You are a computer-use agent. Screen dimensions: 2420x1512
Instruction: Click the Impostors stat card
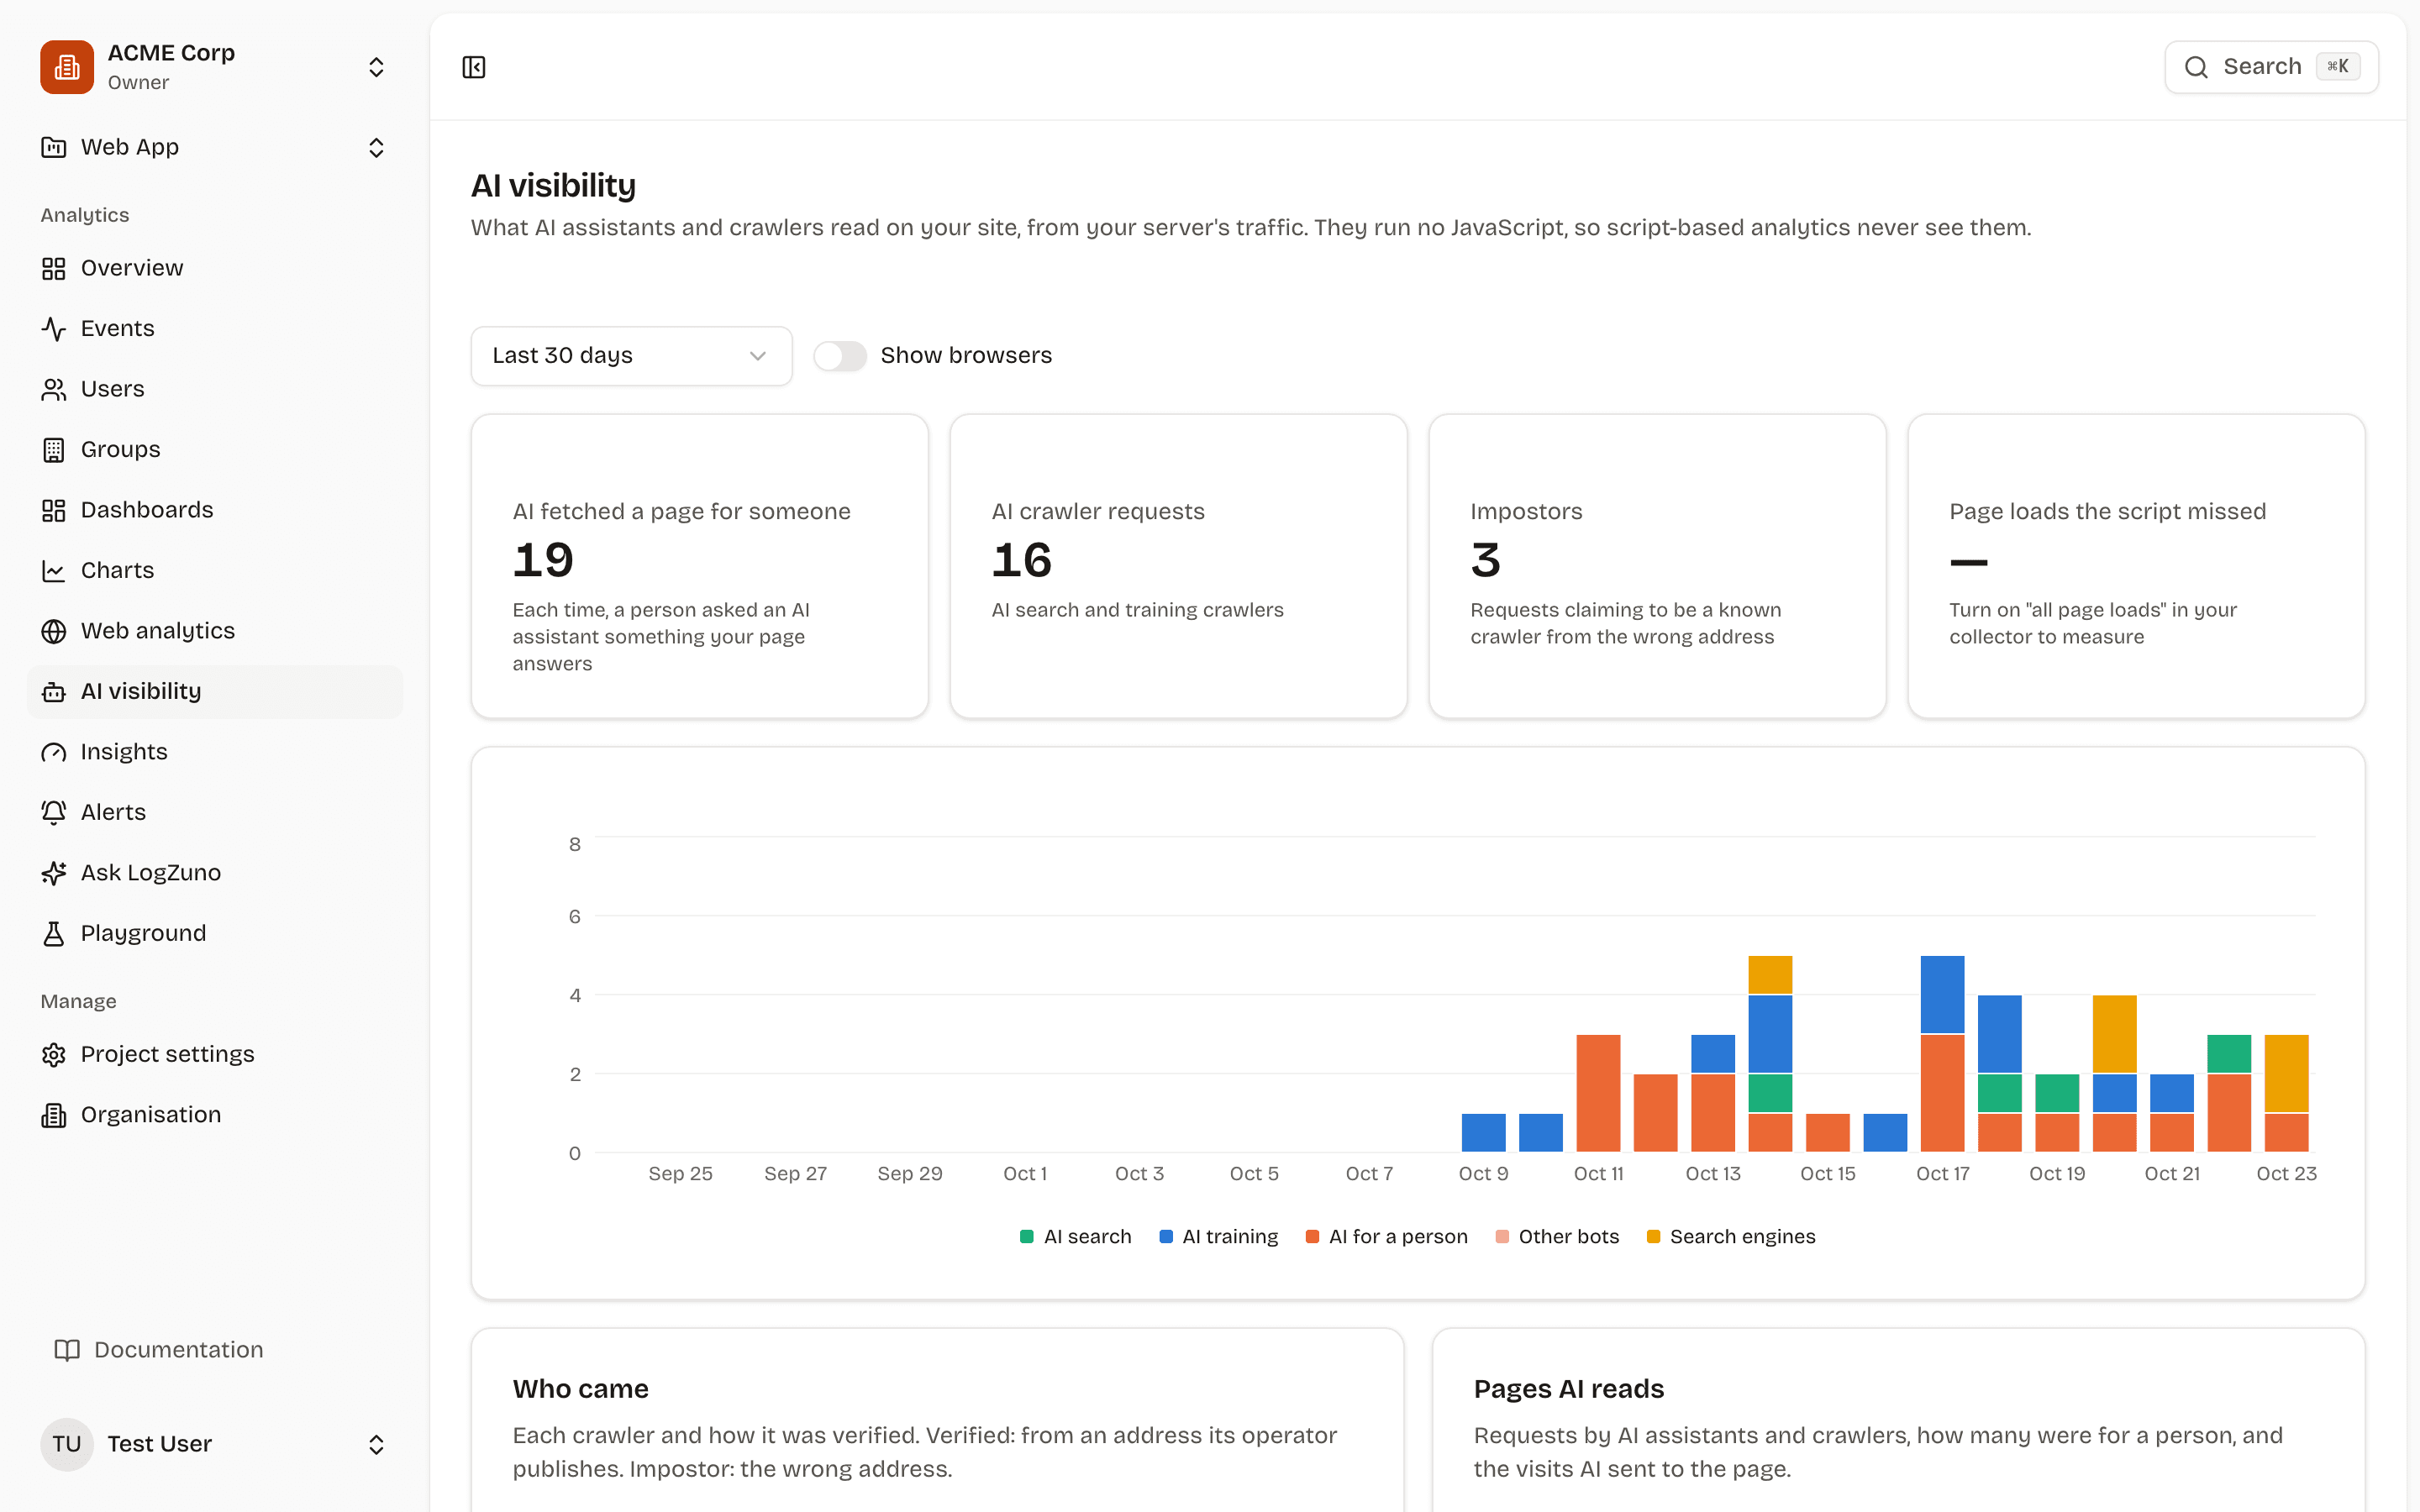(x=1657, y=566)
